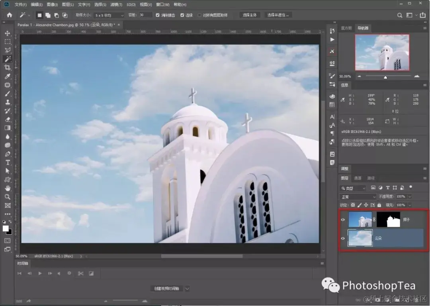Select the Clone Stamp tool

coord(8,102)
